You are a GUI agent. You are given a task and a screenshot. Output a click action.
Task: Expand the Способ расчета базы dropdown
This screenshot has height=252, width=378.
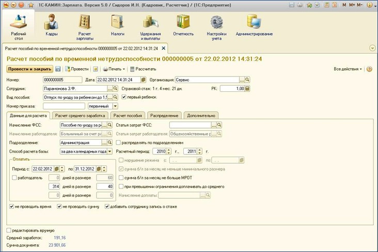(109, 151)
